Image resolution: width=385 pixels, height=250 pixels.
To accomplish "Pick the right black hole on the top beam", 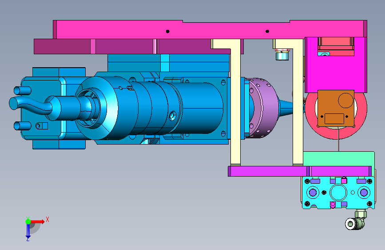I will (x=267, y=31).
